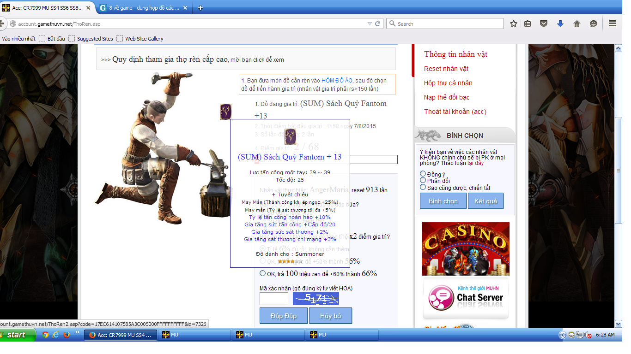
Task: Open the Casino banner image
Action: [465, 249]
